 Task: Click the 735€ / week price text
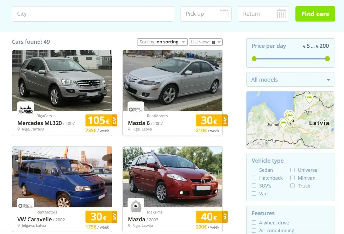(97, 130)
